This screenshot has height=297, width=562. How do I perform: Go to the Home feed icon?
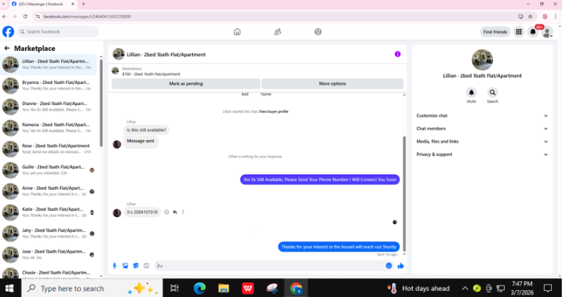(x=237, y=32)
